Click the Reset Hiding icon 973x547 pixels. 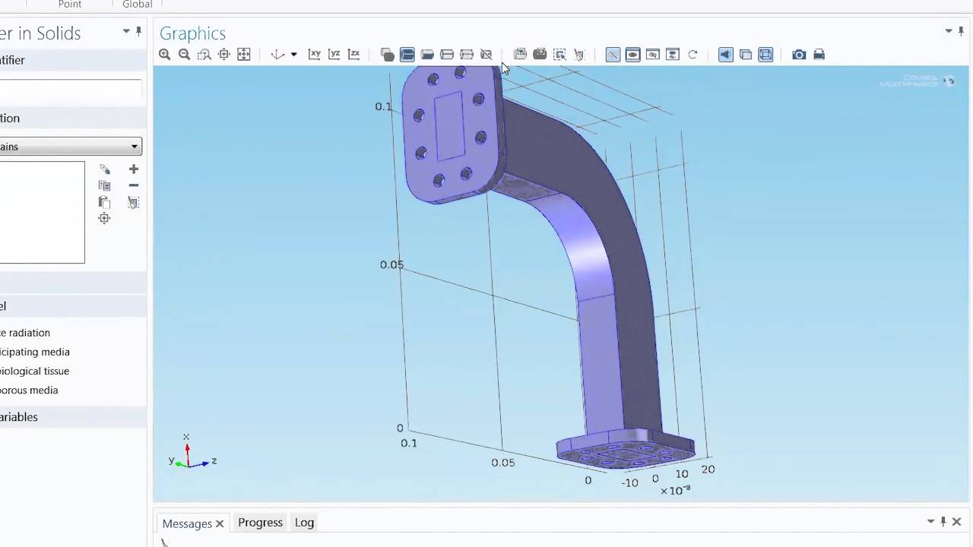672,54
